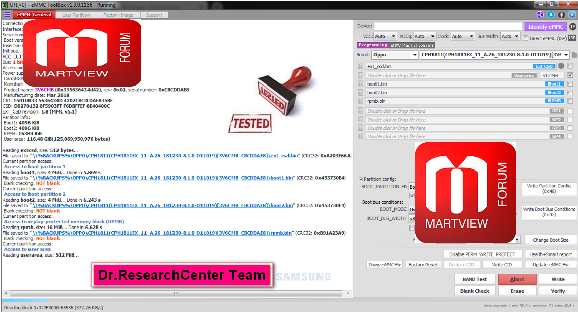Tick the checkbox on ext_csd.bin row
578x312 pixels.
point(570,66)
